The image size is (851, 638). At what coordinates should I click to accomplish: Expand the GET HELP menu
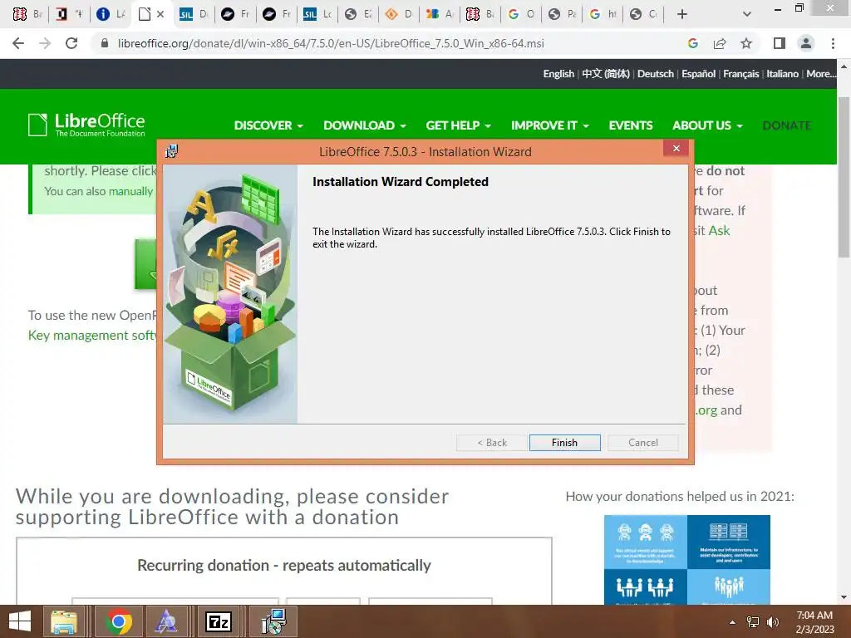click(x=458, y=125)
